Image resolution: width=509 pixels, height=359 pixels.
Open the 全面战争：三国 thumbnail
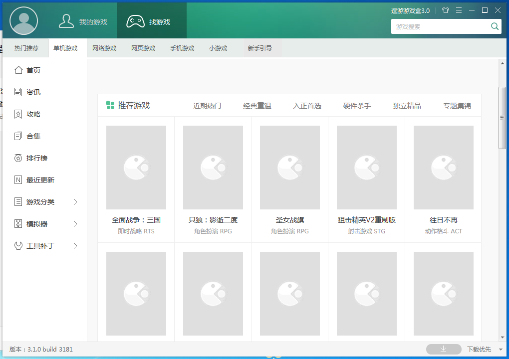tap(136, 168)
